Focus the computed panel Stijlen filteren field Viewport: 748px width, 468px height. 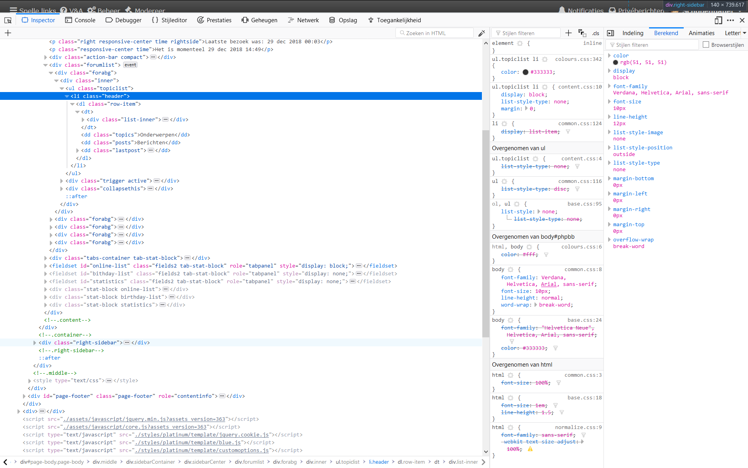[652, 45]
